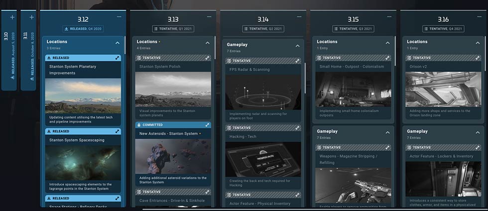Expand Lockers & Inventory card icon

478,148
